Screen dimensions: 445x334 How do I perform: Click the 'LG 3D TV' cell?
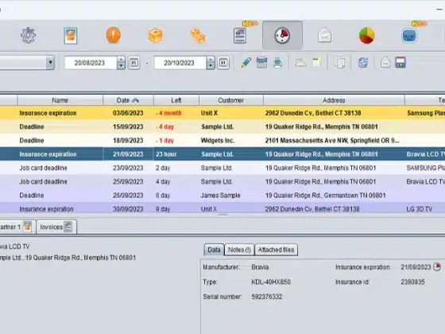425,208
